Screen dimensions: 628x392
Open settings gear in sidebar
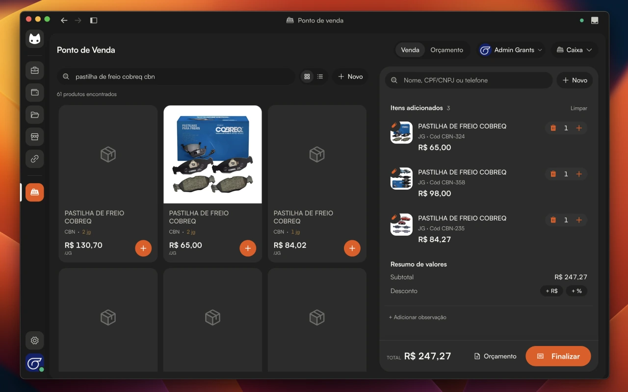tap(34, 340)
